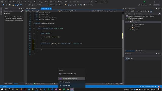162x91 pixels.
Task: Open the WindowsFormsApp4.Form1 type dropdown
Action: pos(74,11)
